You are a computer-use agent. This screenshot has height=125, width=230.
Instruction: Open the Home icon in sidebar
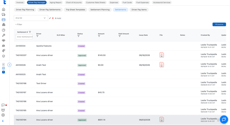click(3, 9)
